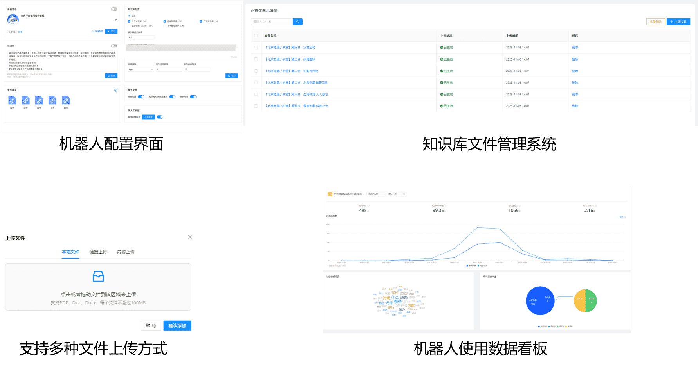698x366 pixels.
Task: Switch to the 链接上传 tab
Action: [98, 252]
